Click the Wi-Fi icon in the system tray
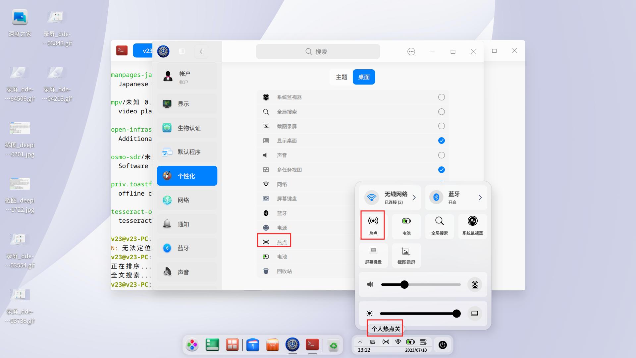636x358 pixels. tap(398, 342)
